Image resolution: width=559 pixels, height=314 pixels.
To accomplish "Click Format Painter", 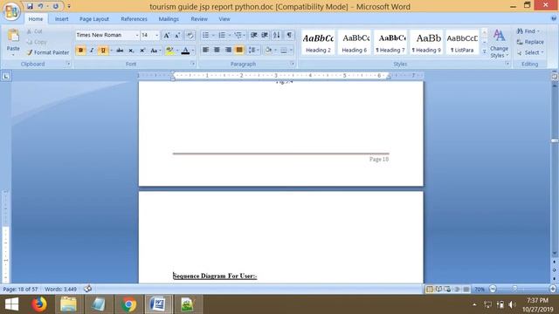I will pyautogui.click(x=48, y=52).
